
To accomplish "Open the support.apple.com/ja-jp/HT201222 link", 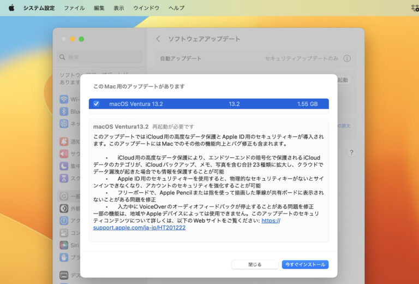I will pos(139,228).
